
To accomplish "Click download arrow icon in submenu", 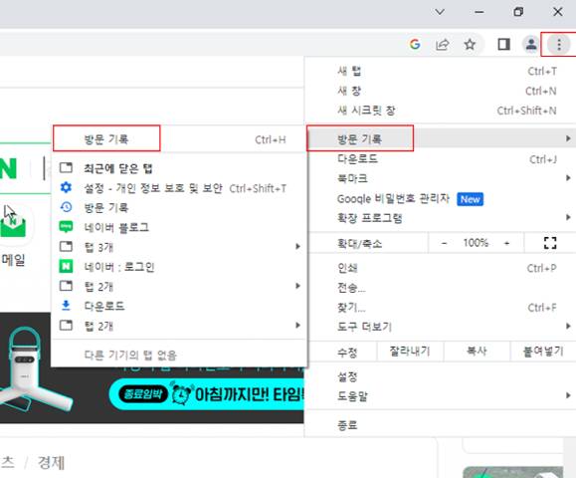I will pos(66,305).
